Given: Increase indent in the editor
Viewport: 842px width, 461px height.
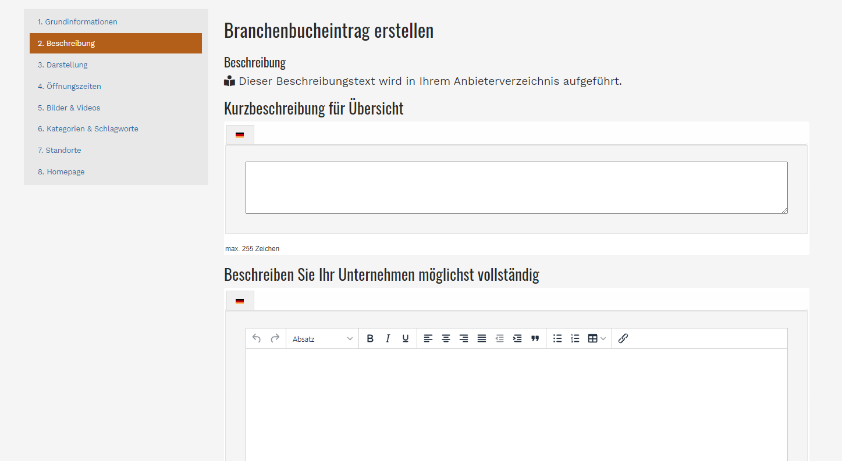Looking at the screenshot, I should [517, 338].
